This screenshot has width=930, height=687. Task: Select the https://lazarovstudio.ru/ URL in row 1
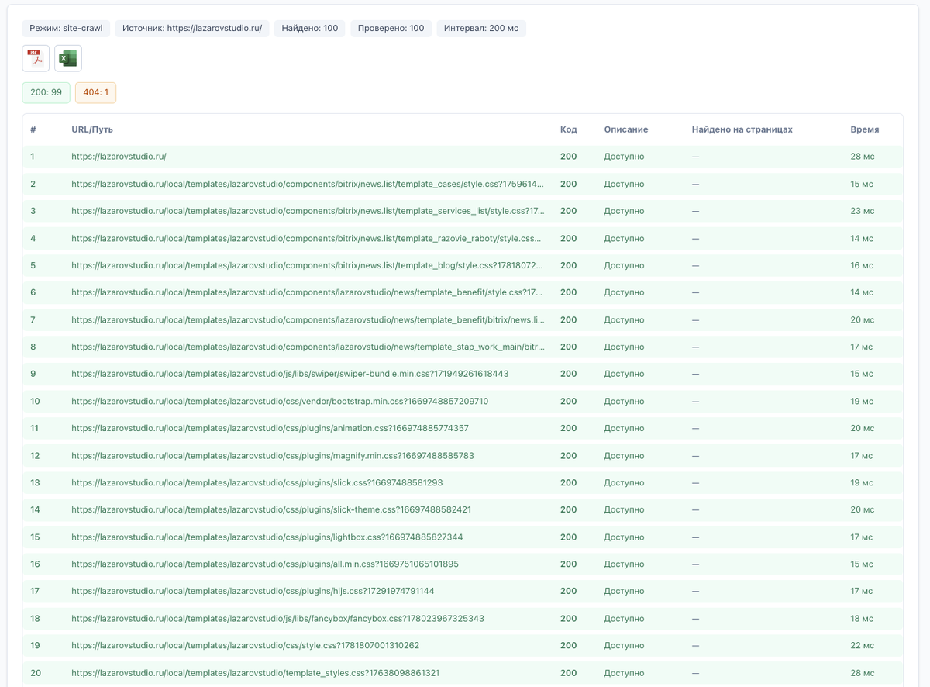pos(119,157)
